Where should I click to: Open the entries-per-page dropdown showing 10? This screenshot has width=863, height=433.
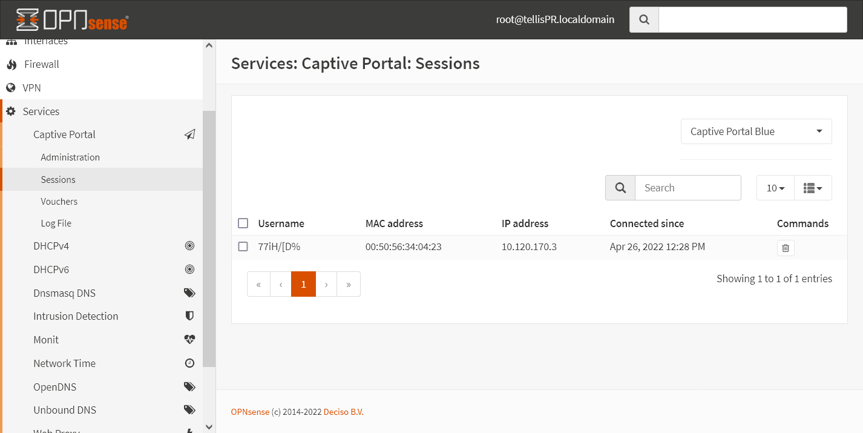[775, 188]
